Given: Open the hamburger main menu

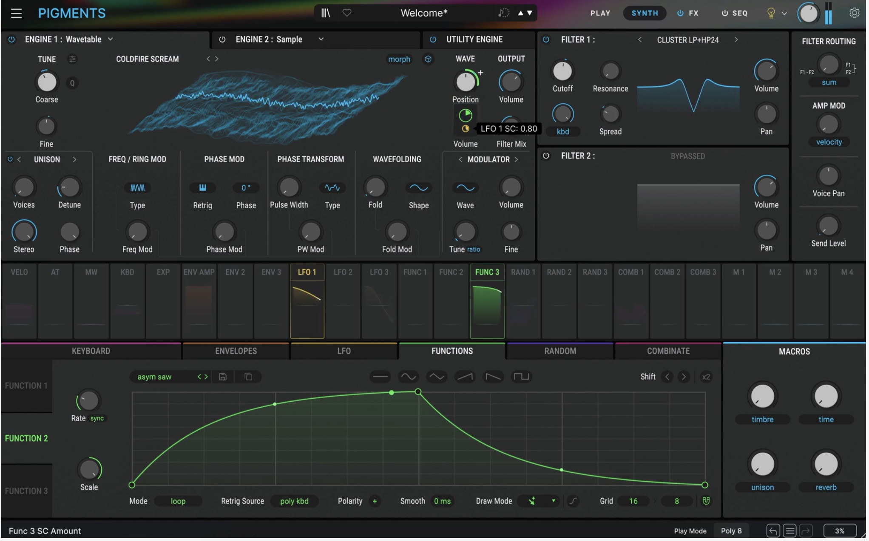Looking at the screenshot, I should click(x=16, y=13).
